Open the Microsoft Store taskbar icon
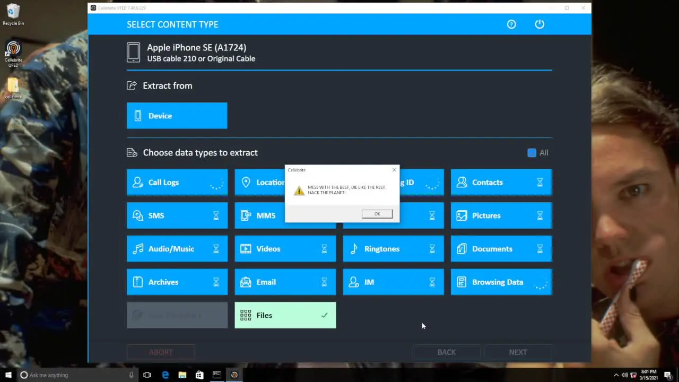Screen dimensions: 679x382 pyautogui.click(x=199, y=375)
